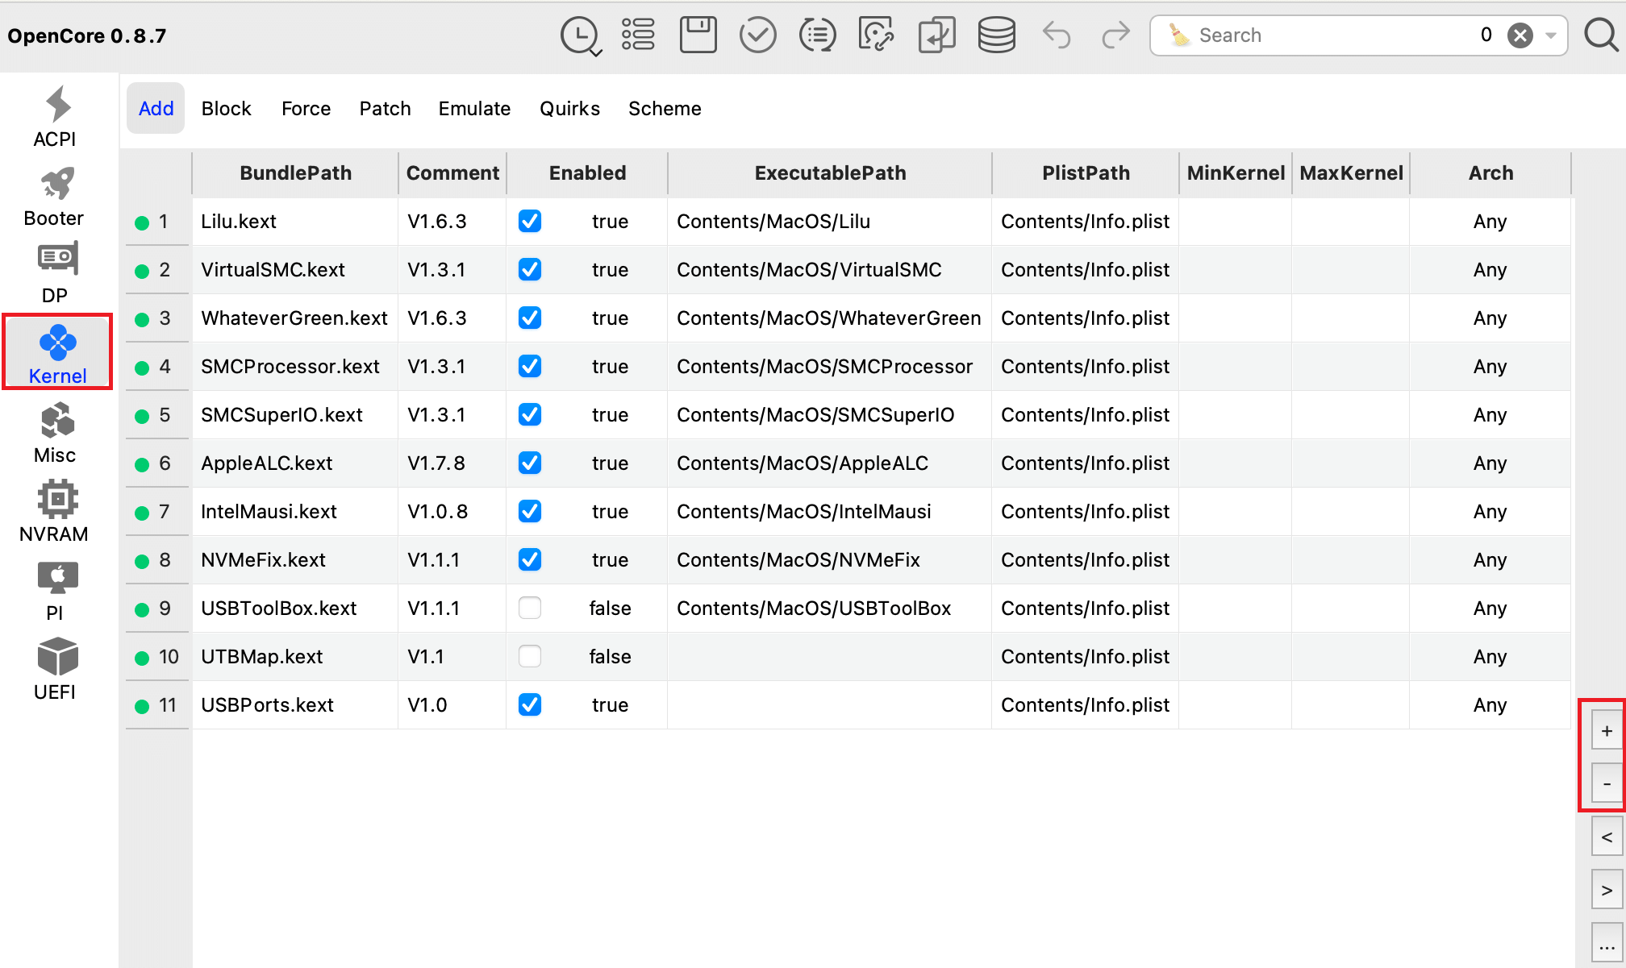Click the magnifying glass search icon
The height and width of the screenshot is (968, 1626).
tap(1601, 35)
